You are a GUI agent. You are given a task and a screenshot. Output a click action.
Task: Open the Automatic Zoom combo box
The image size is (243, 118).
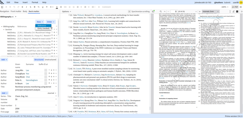coord(210,11)
